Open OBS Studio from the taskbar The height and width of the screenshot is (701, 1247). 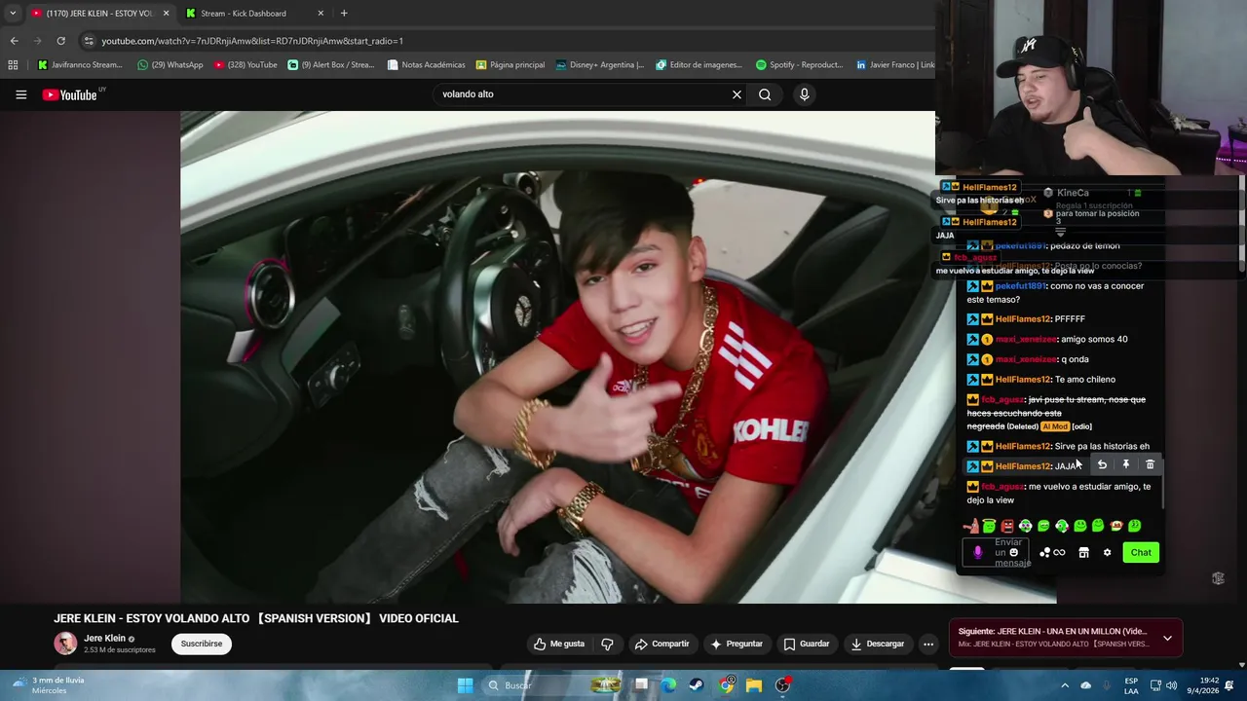click(x=783, y=685)
